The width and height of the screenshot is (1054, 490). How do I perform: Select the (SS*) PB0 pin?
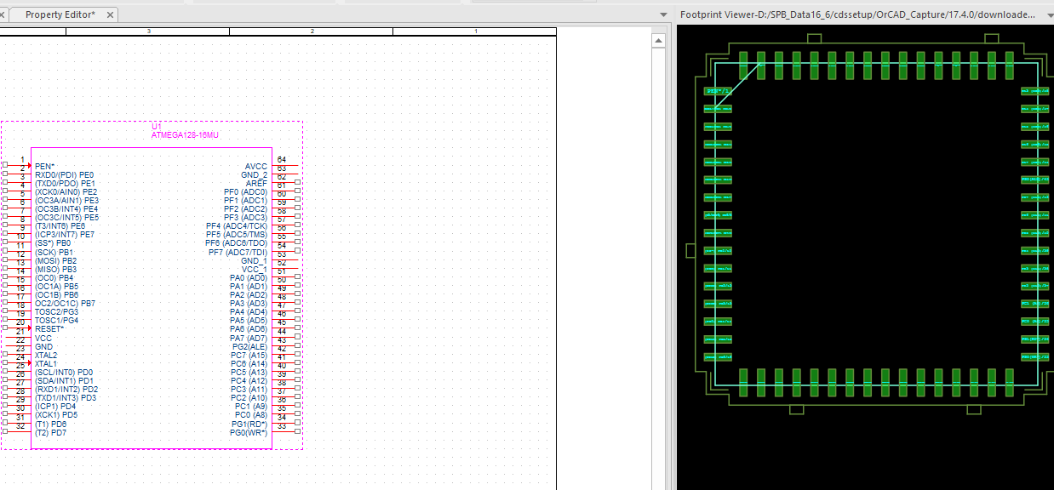[x=53, y=243]
